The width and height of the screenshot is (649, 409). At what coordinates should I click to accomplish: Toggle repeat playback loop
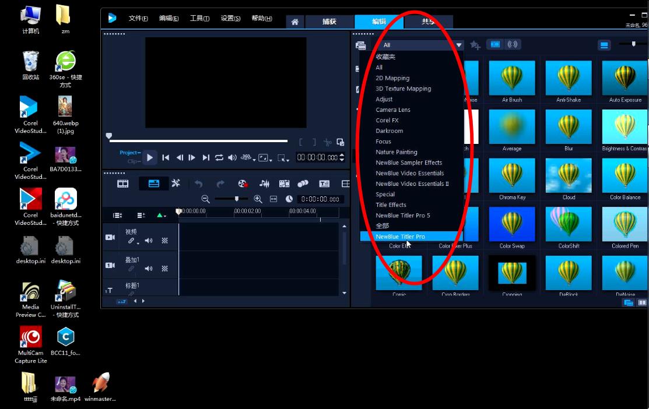tap(219, 157)
